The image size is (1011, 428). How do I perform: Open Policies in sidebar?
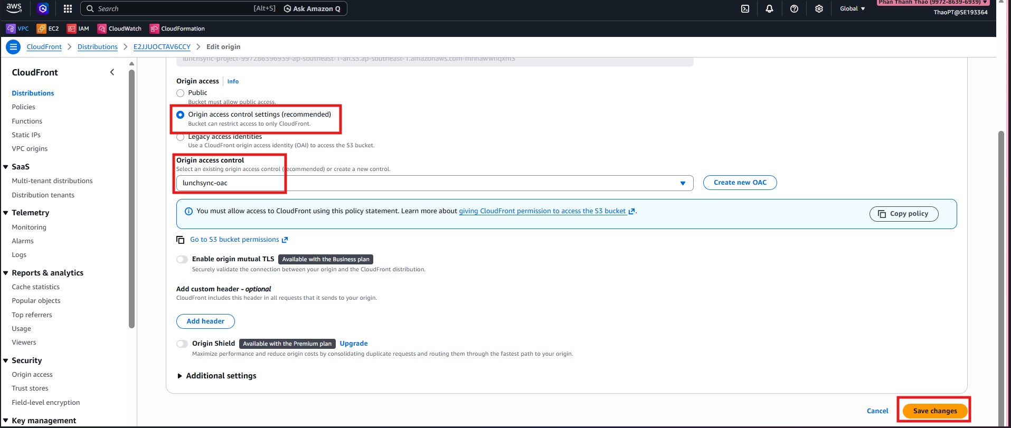tap(24, 107)
